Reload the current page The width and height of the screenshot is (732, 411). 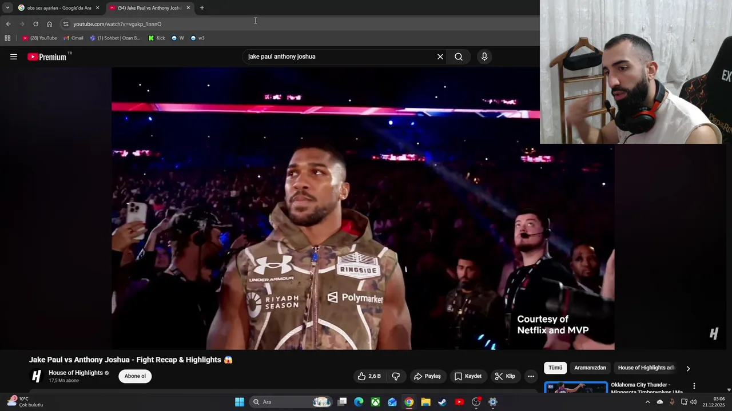click(x=35, y=24)
